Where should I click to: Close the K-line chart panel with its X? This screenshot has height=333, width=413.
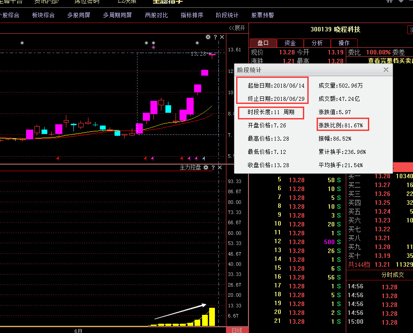[x=222, y=37]
